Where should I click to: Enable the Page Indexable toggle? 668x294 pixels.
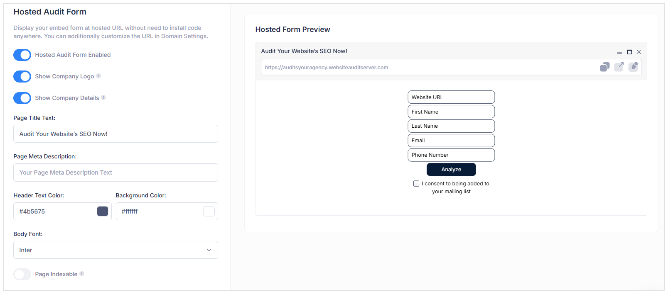[x=22, y=274]
